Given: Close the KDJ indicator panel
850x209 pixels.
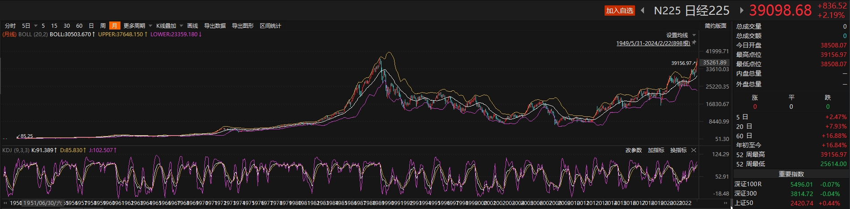Looking at the screenshot, I should (x=694, y=150).
